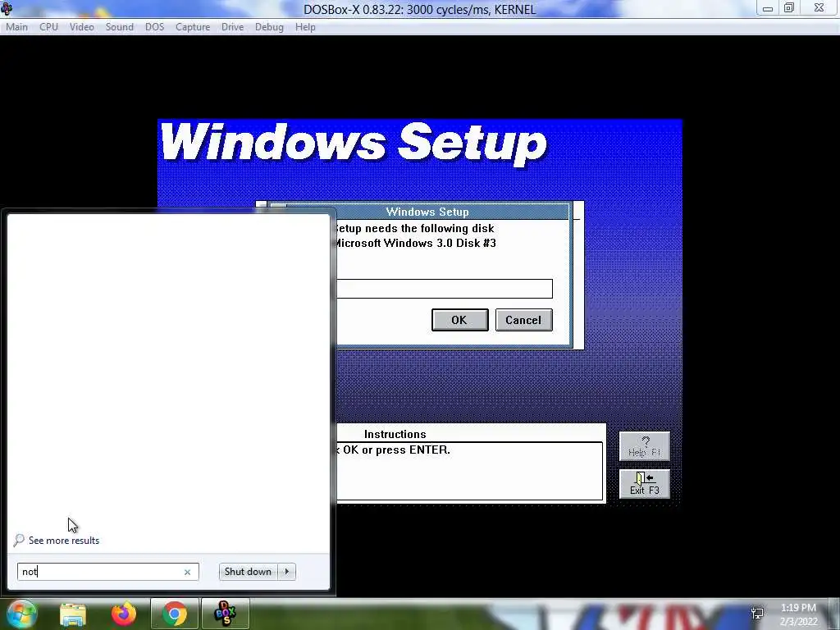Click the Help F1 button icon
The image size is (840, 630).
click(x=645, y=446)
